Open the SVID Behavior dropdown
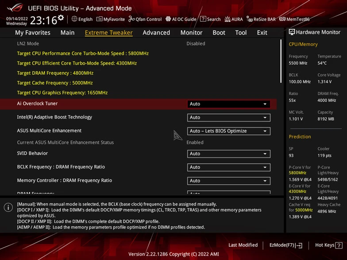Screen dimensions: 347x260 [228, 154]
